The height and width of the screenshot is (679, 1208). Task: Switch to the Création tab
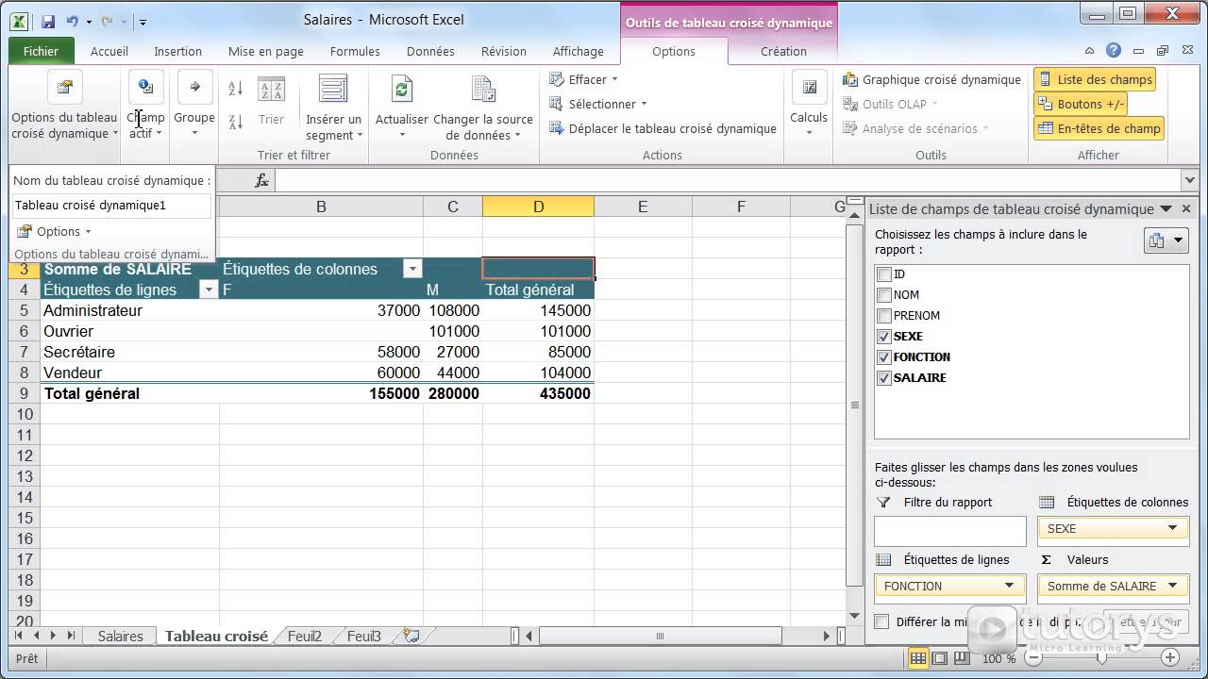(x=783, y=51)
